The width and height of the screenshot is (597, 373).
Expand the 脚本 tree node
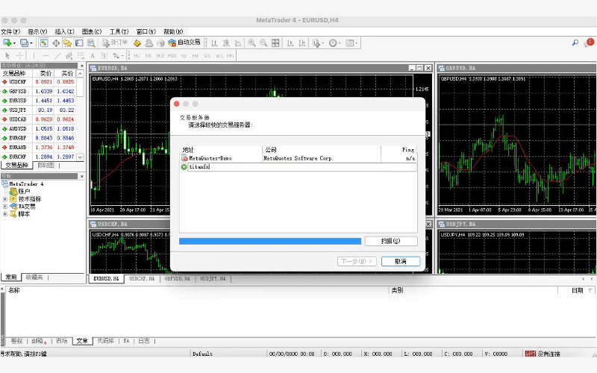pos(5,214)
